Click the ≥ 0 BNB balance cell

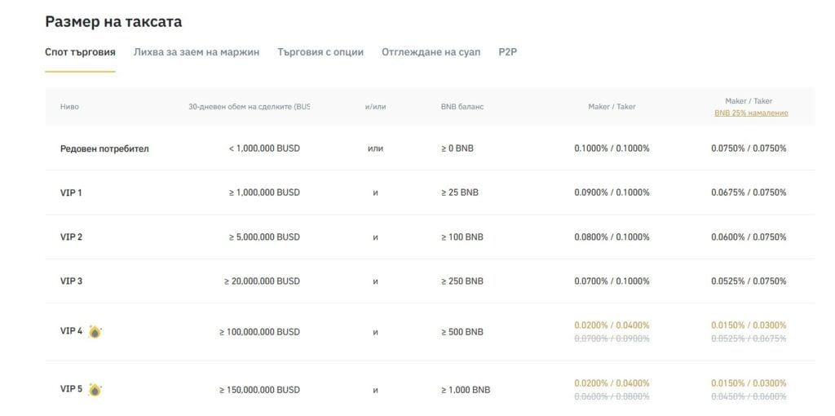pos(457,148)
